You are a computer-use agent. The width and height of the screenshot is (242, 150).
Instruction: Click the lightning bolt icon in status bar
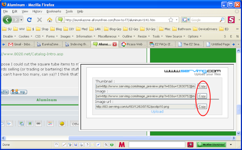click(98, 145)
